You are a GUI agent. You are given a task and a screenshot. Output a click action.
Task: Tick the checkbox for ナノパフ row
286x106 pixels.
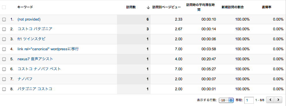coord(4,79)
